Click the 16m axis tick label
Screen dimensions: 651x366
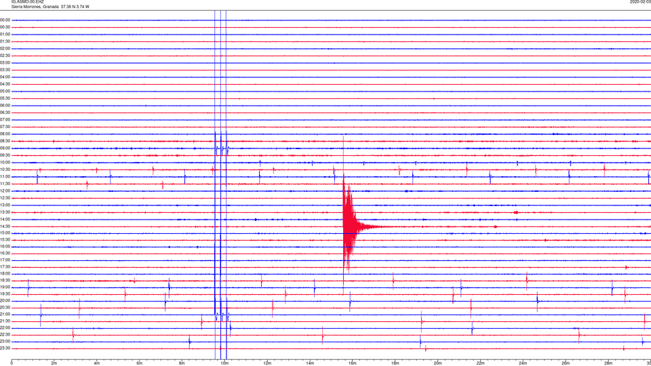coord(353,363)
